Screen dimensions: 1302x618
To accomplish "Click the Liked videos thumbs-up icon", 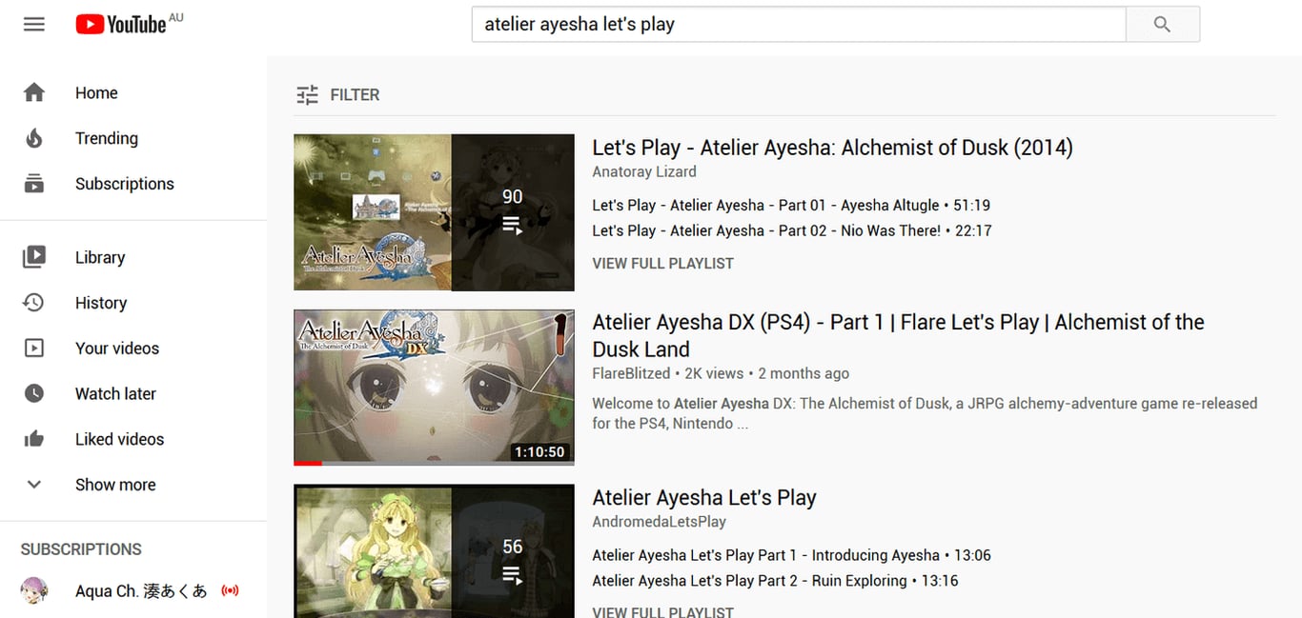I will pos(34,439).
